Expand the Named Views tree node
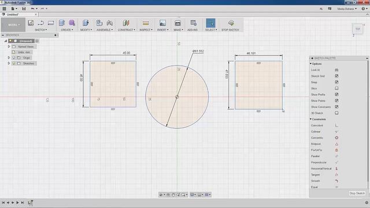This screenshot has height=208, width=370. 9,47
